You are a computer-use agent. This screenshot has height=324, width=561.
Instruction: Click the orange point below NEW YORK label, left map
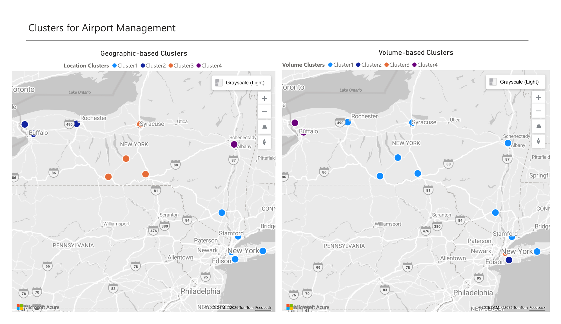click(126, 159)
